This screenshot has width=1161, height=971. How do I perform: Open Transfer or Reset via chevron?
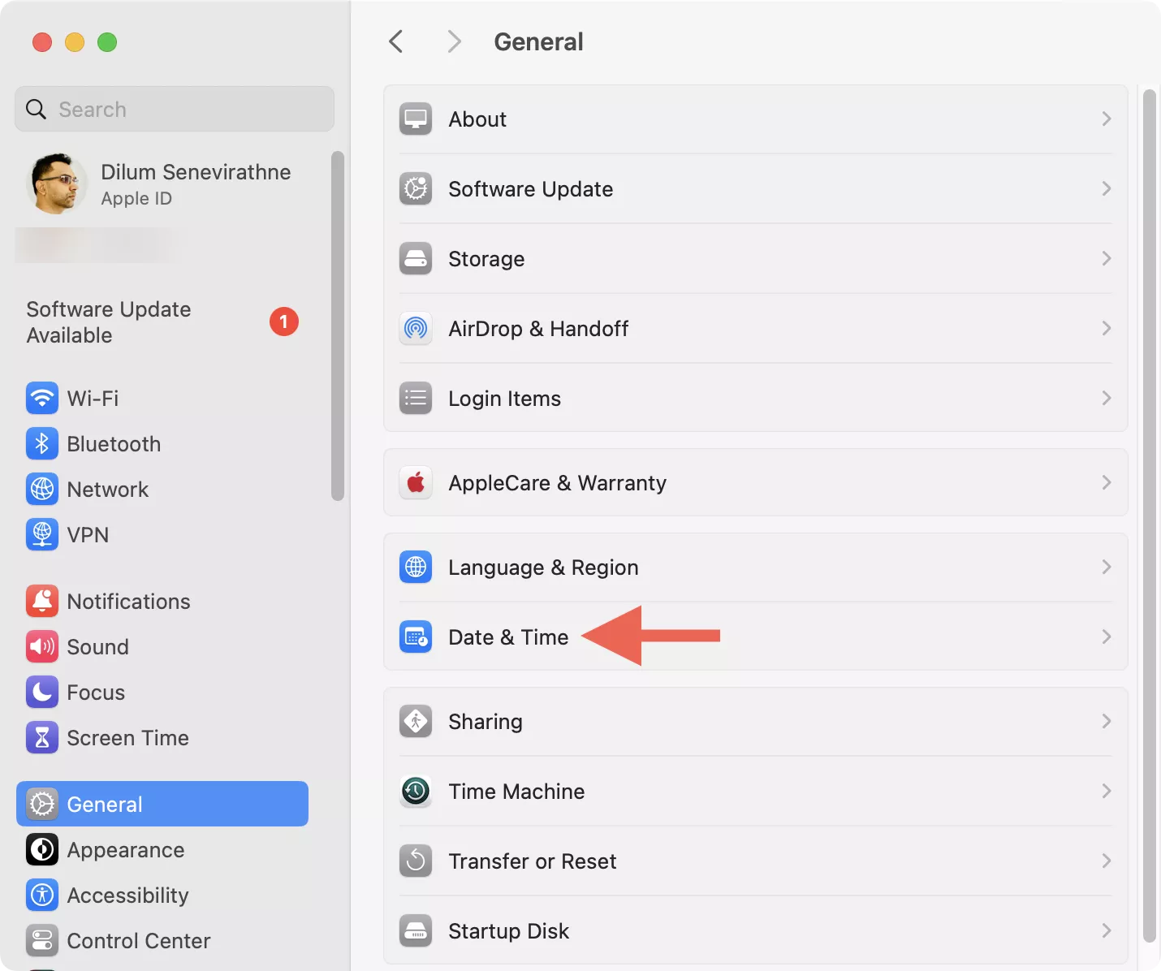pyautogui.click(x=1106, y=861)
